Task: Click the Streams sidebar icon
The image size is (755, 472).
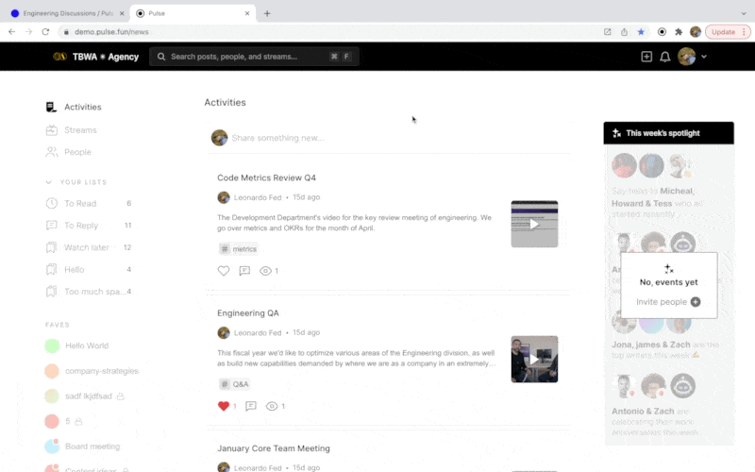Action: tap(51, 130)
